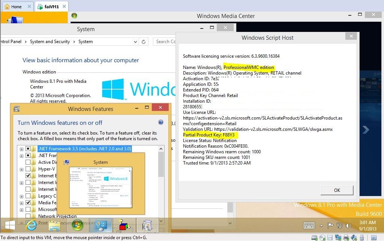The image size is (384, 241).
Task: Enable the Hyper-V checkbox
Action: pyautogui.click(x=28, y=169)
